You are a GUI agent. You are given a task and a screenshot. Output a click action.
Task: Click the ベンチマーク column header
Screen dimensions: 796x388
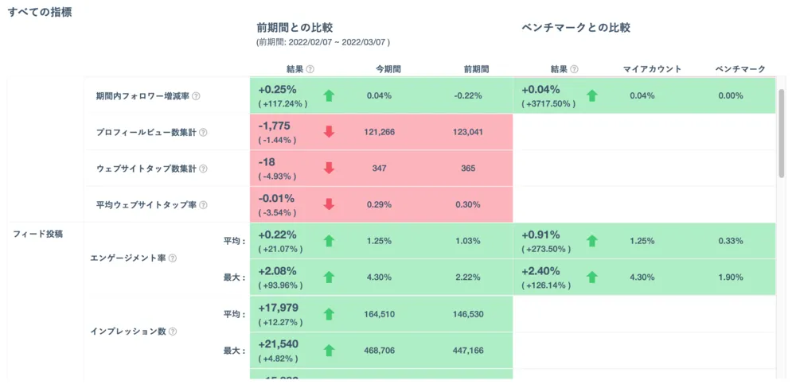[x=739, y=69]
